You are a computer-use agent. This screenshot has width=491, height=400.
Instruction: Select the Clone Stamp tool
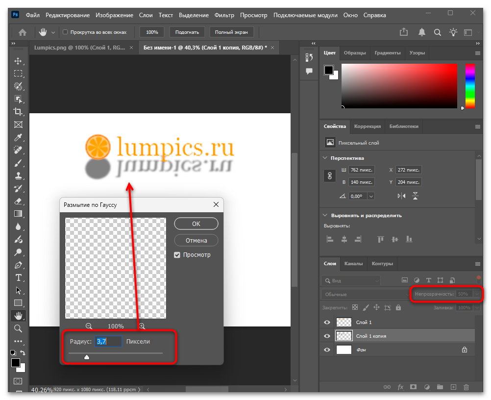point(18,175)
